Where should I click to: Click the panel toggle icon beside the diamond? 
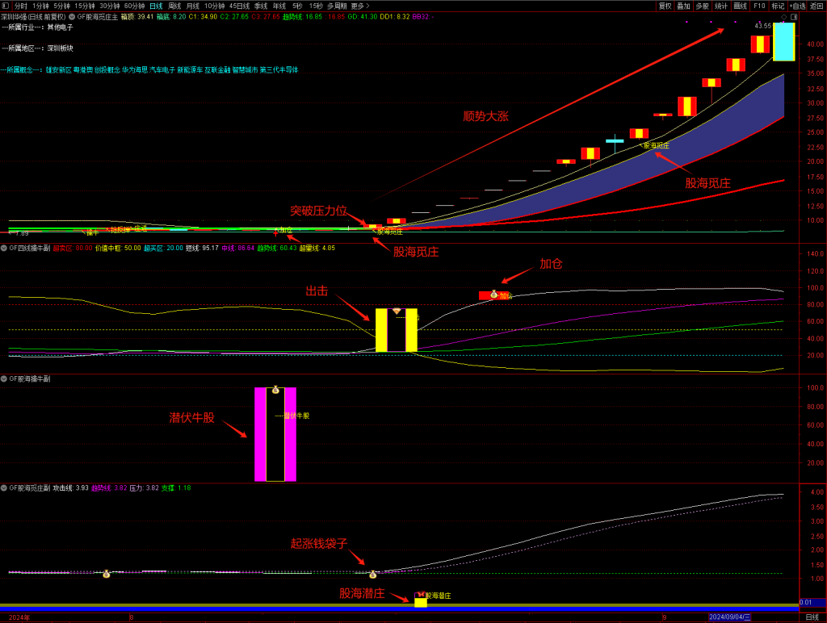(794, 17)
